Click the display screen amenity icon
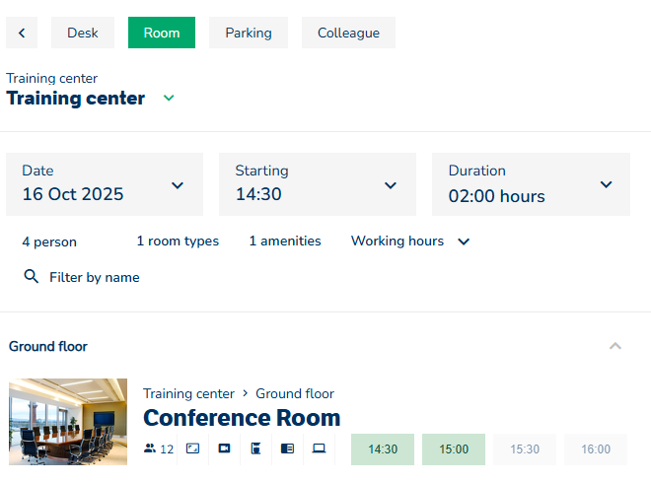The width and height of the screenshot is (651, 482). (x=192, y=449)
